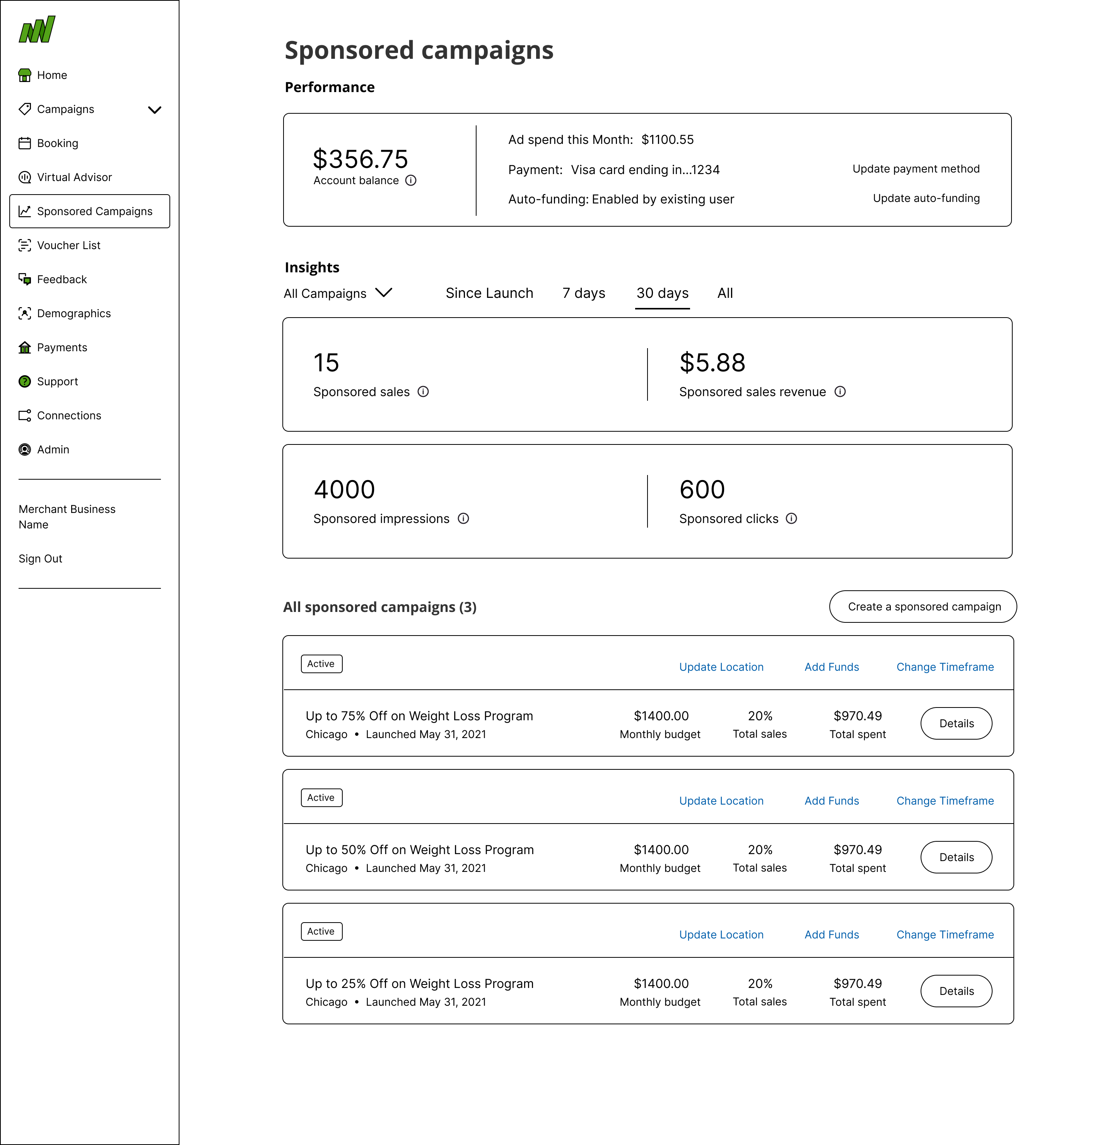The image size is (1114, 1145).
Task: Click the Campaigns tag icon
Action: point(25,109)
